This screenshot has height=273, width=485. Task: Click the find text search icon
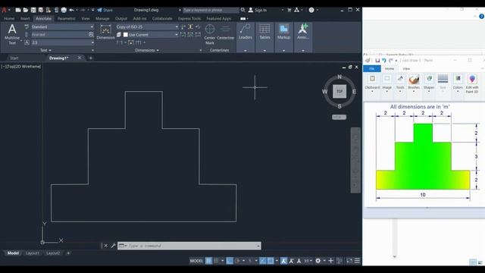[91, 34]
